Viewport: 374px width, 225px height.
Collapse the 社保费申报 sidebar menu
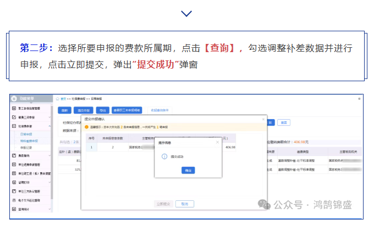point(51,126)
